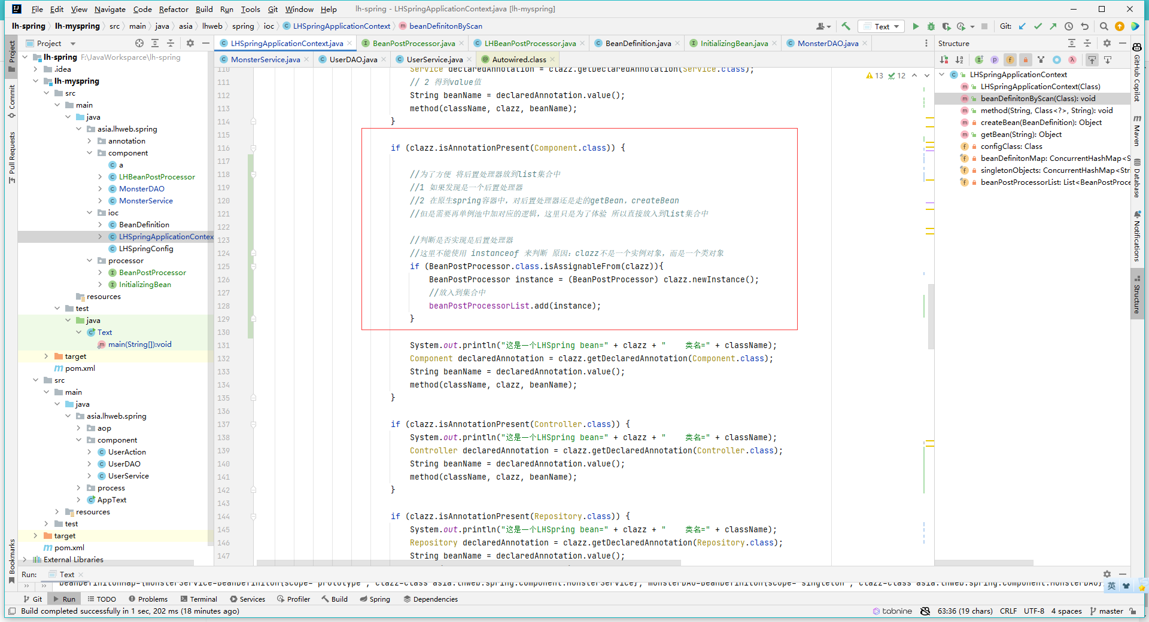Open the Terminal tool window

(x=199, y=599)
